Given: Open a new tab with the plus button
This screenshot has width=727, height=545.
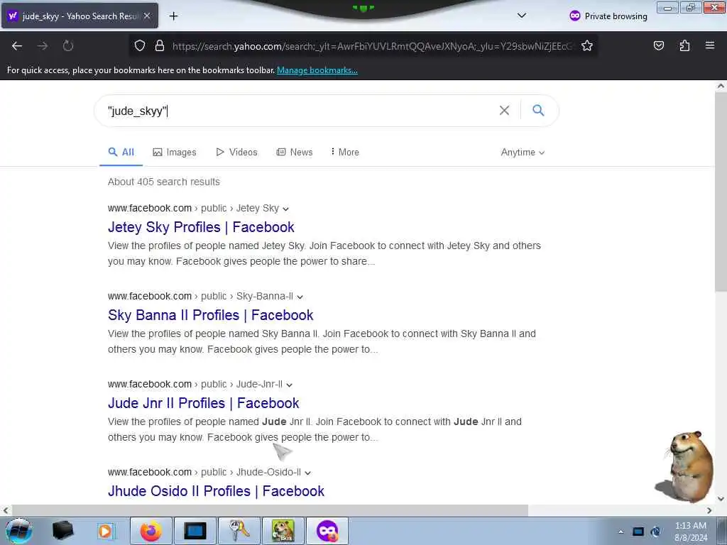Looking at the screenshot, I should click(173, 16).
